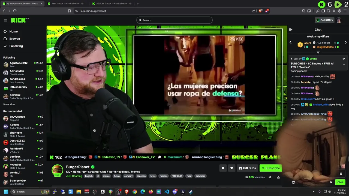Open the user profile avatar menu
349x196 pixels.
[339, 20]
